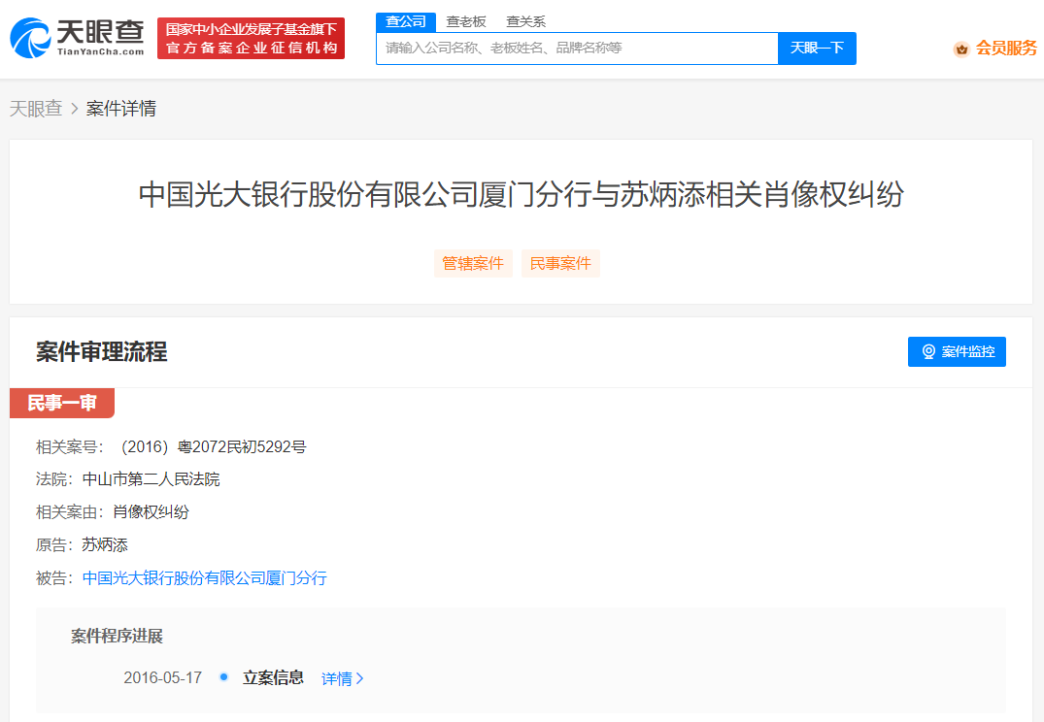Focus the company name search input field
1044x722 pixels.
(x=577, y=48)
